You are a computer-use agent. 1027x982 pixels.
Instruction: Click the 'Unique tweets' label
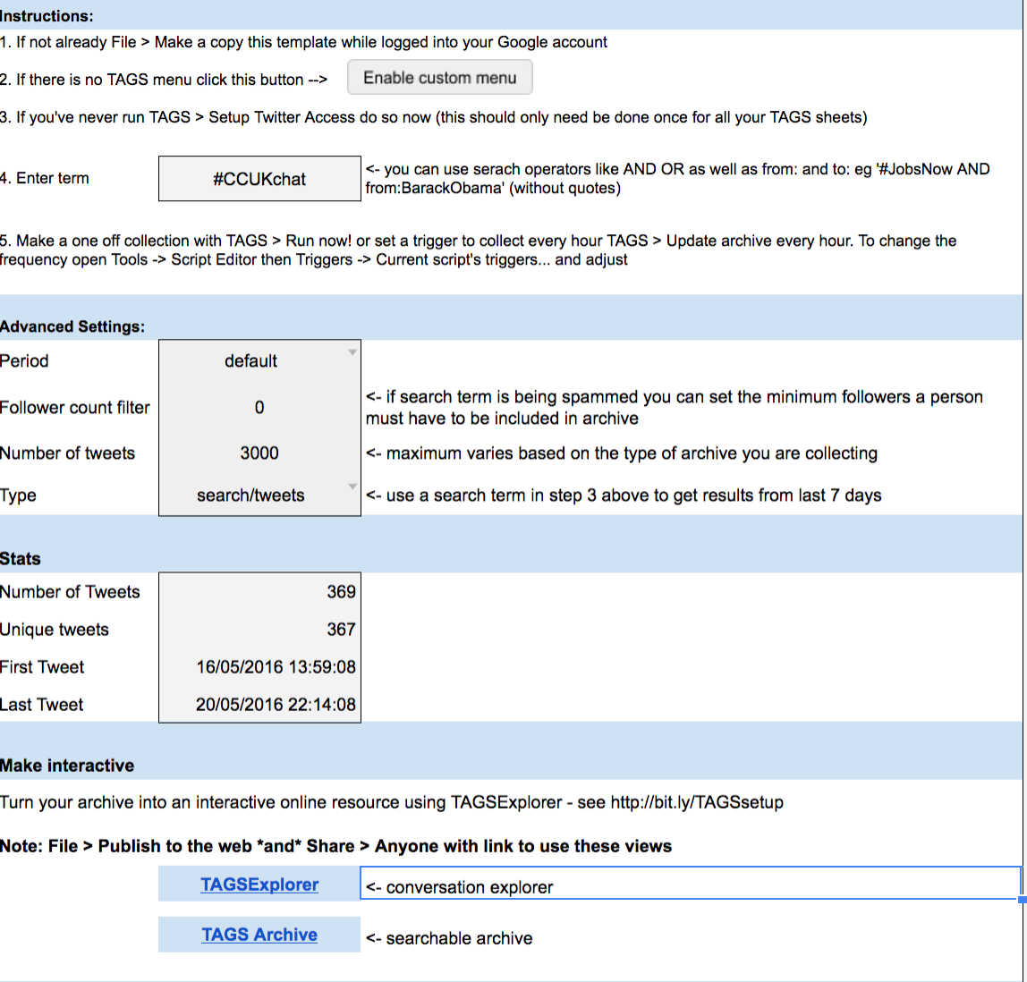coord(55,629)
